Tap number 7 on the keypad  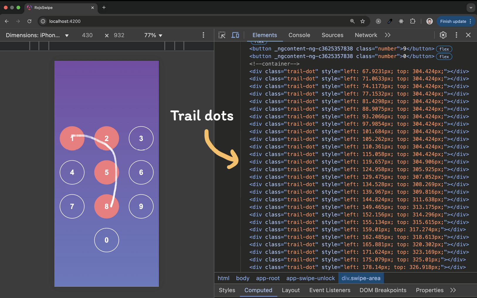click(x=72, y=206)
